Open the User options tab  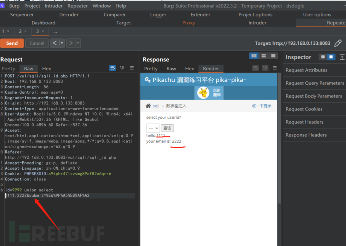pyautogui.click(x=317, y=15)
